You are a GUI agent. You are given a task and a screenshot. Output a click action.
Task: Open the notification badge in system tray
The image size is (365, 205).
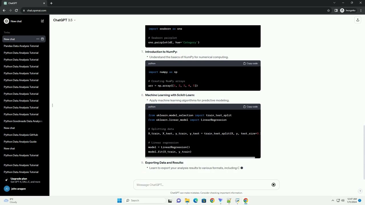360,200
